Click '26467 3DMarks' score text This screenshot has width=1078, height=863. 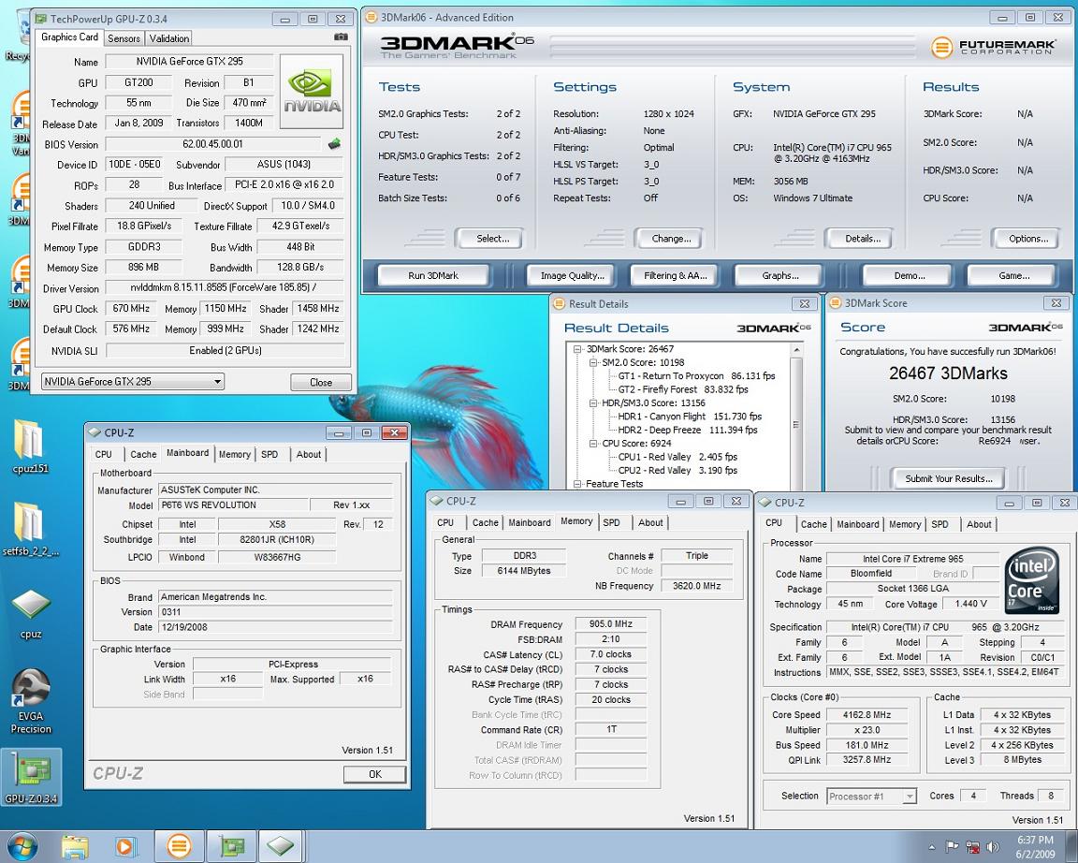pyautogui.click(x=948, y=373)
